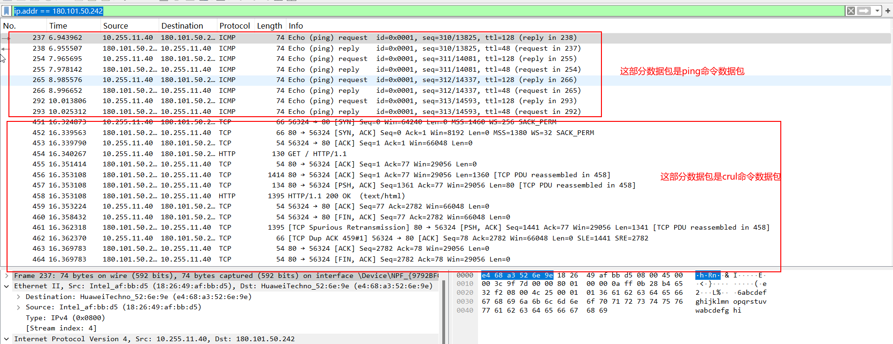893x344 pixels.
Task: Select packet 292 ping request seq=313
Action: 445,101
